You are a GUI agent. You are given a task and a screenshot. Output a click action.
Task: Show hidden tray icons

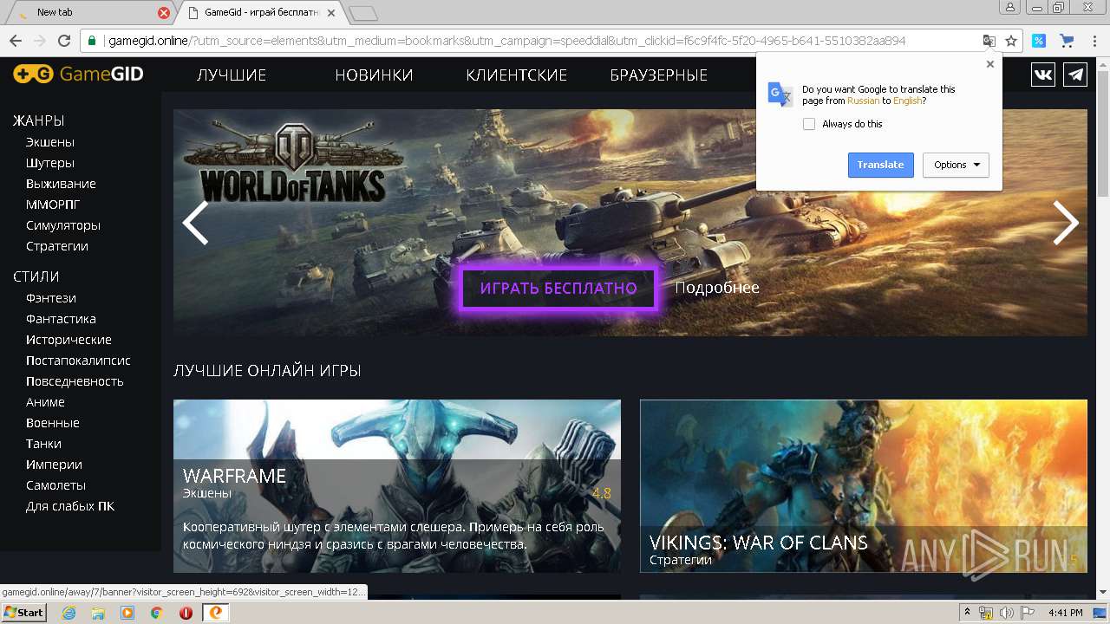click(968, 613)
